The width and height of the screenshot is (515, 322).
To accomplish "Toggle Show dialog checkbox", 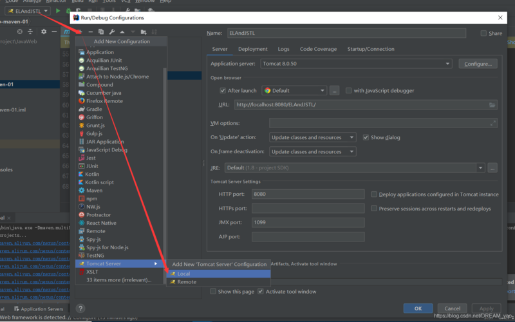I will 366,137.
